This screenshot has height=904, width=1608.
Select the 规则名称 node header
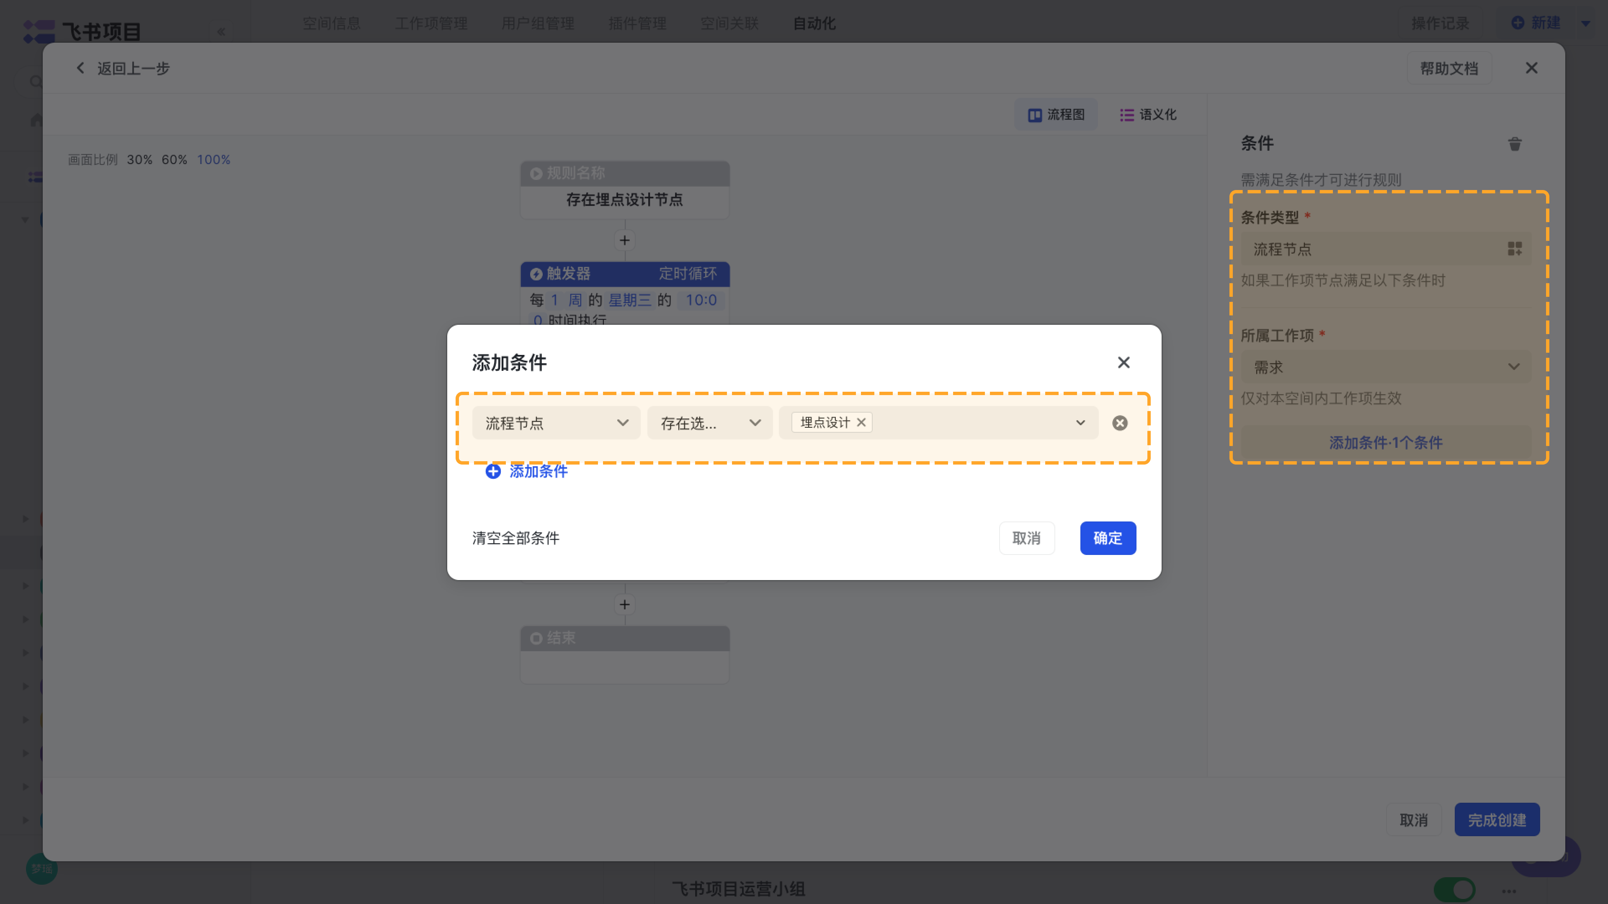[x=625, y=173]
